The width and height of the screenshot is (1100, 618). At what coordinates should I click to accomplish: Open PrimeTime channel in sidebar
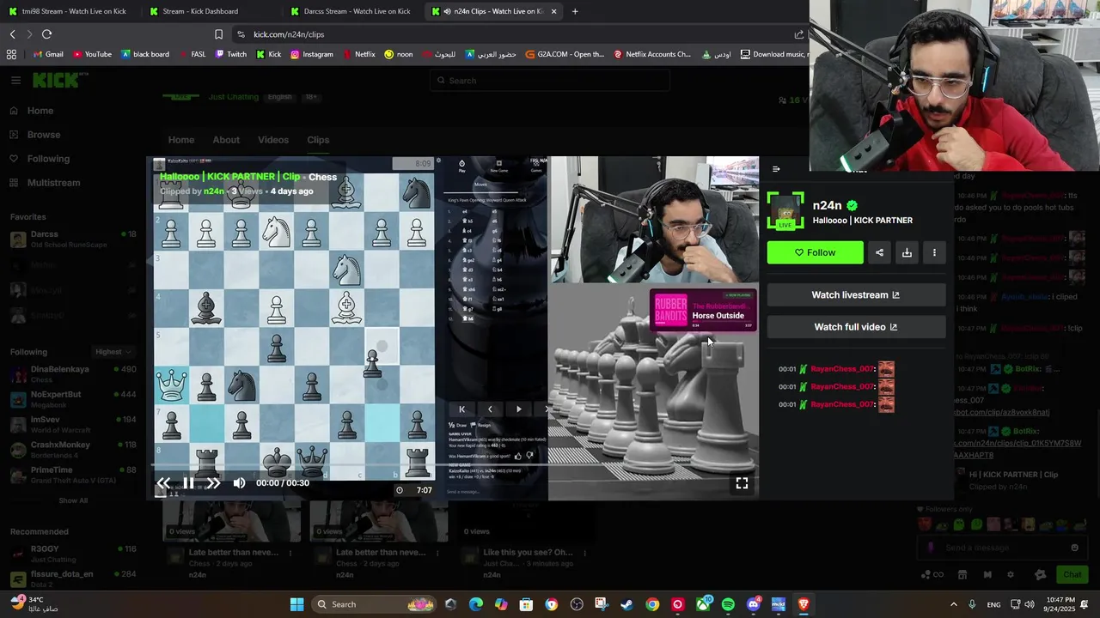tap(73, 475)
